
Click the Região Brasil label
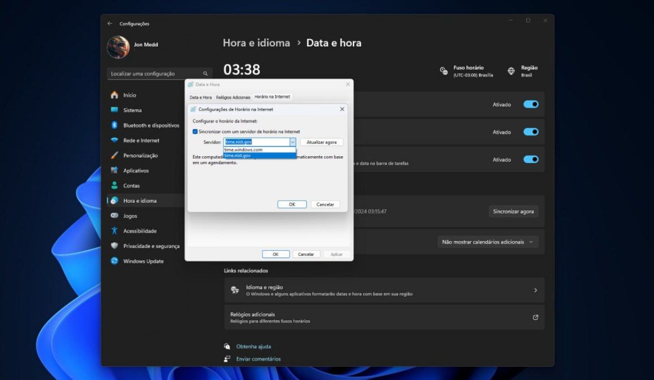point(529,71)
